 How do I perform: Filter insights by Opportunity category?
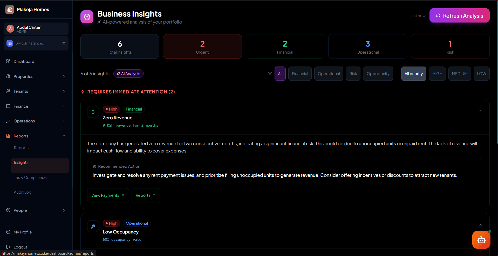378,74
